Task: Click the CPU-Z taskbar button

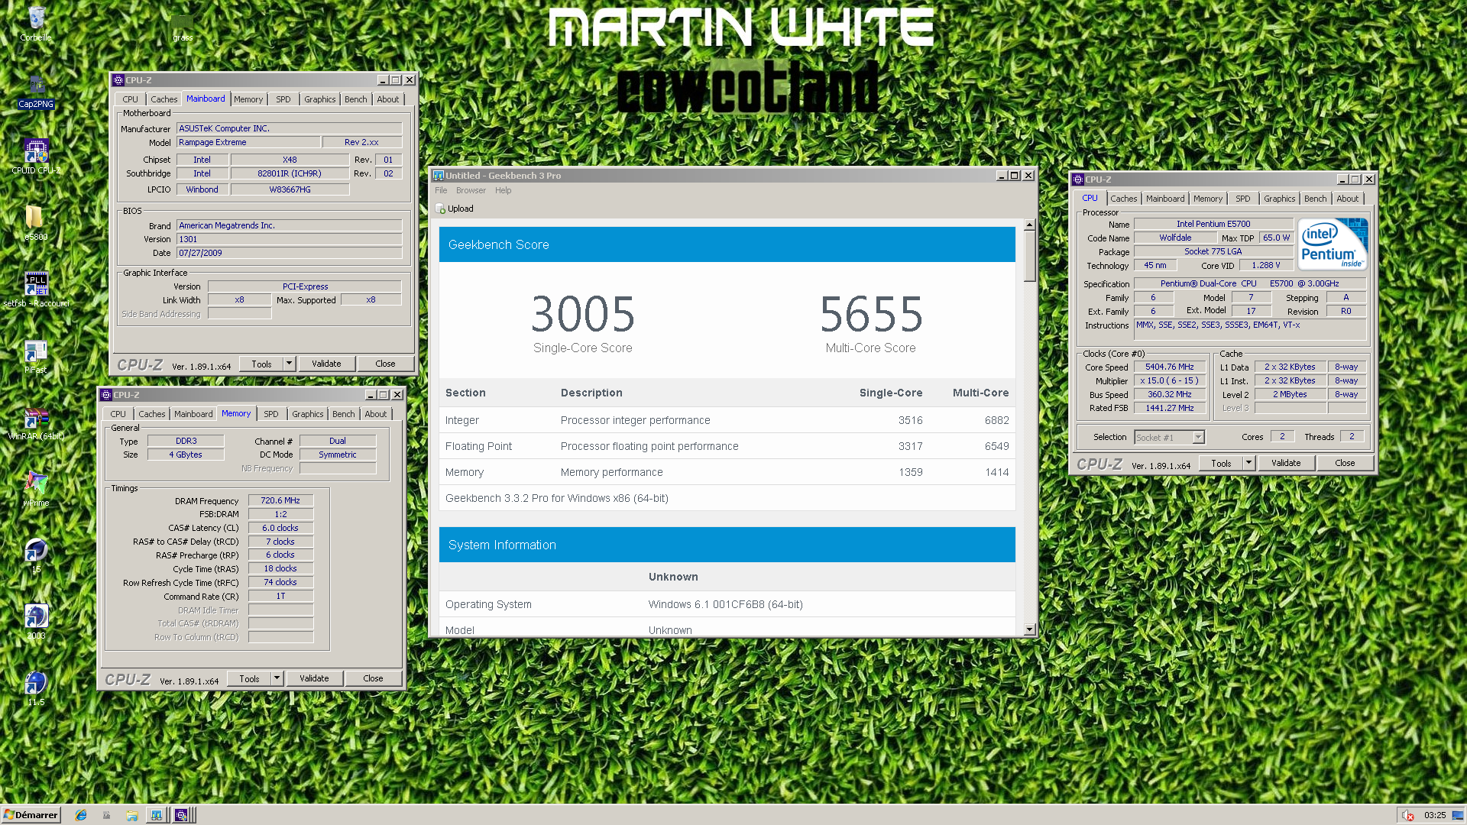Action: tap(181, 815)
